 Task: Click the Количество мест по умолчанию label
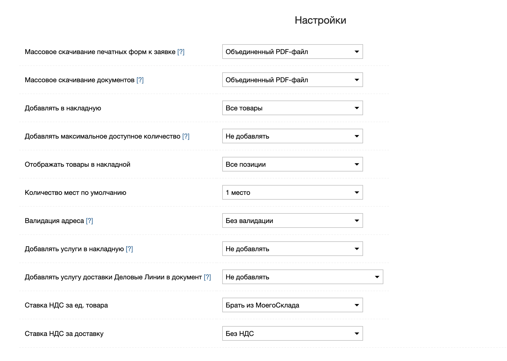[75, 193]
